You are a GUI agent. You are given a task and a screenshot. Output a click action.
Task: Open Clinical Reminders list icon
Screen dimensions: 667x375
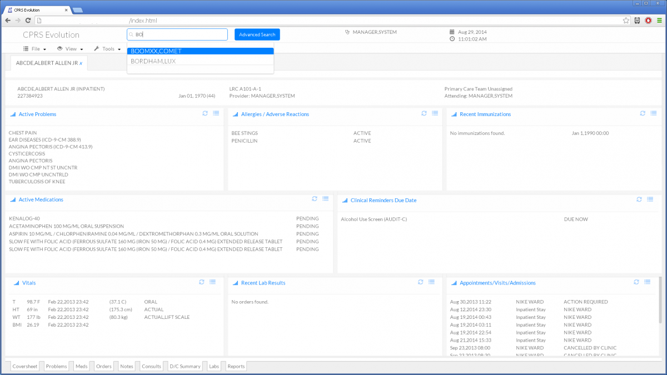click(650, 199)
